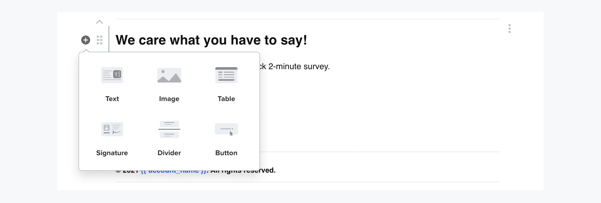601x203 pixels.
Task: Click the "We care what you have to say!" heading
Action: pos(211,40)
